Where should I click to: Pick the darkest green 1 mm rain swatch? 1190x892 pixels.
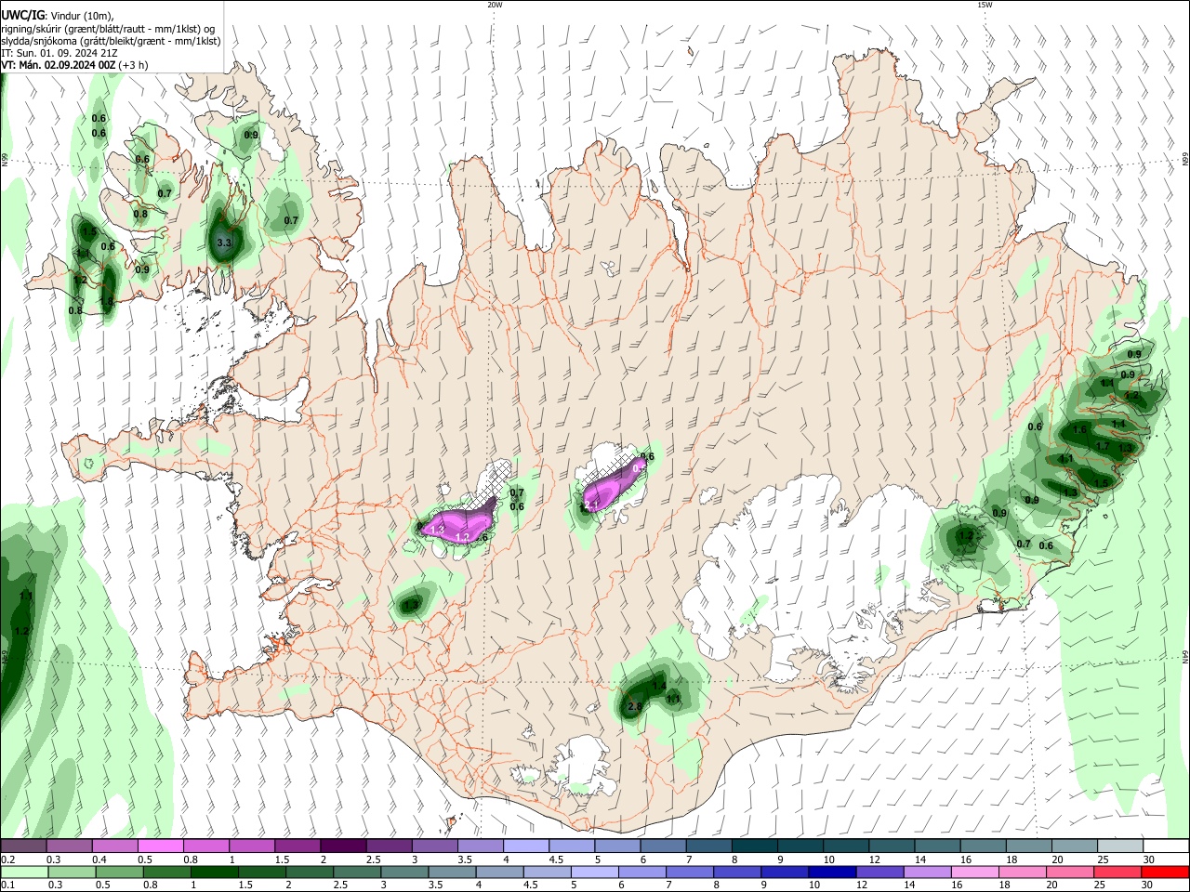pyautogui.click(x=214, y=872)
